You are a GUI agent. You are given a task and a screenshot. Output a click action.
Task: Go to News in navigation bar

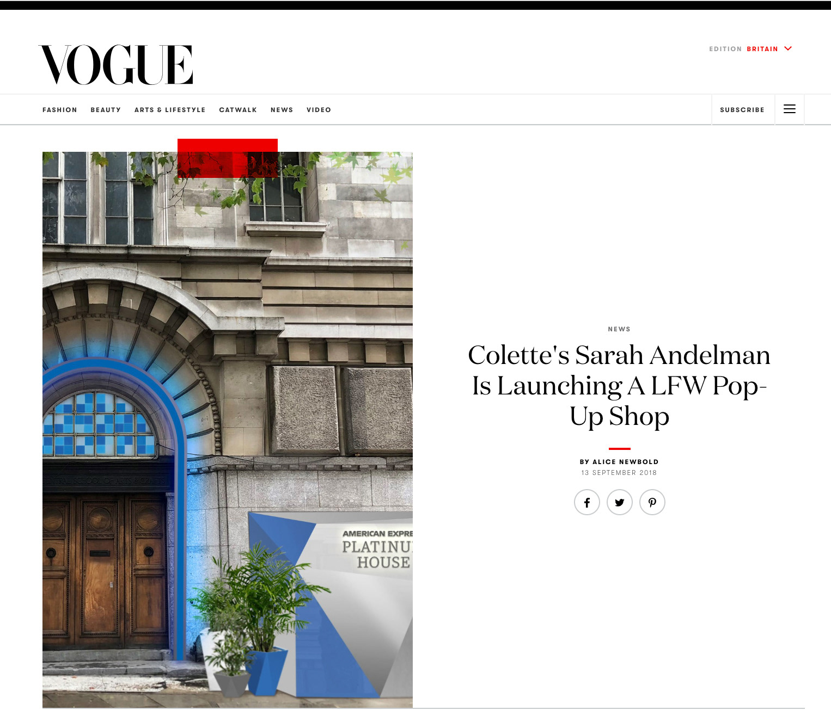(282, 110)
